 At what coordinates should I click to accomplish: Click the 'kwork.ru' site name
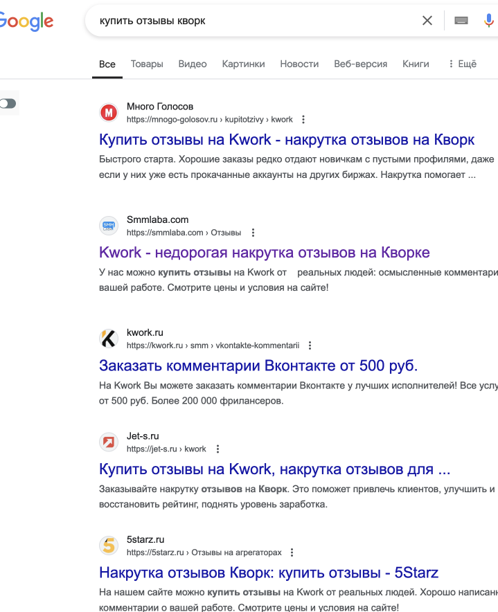[x=145, y=332]
